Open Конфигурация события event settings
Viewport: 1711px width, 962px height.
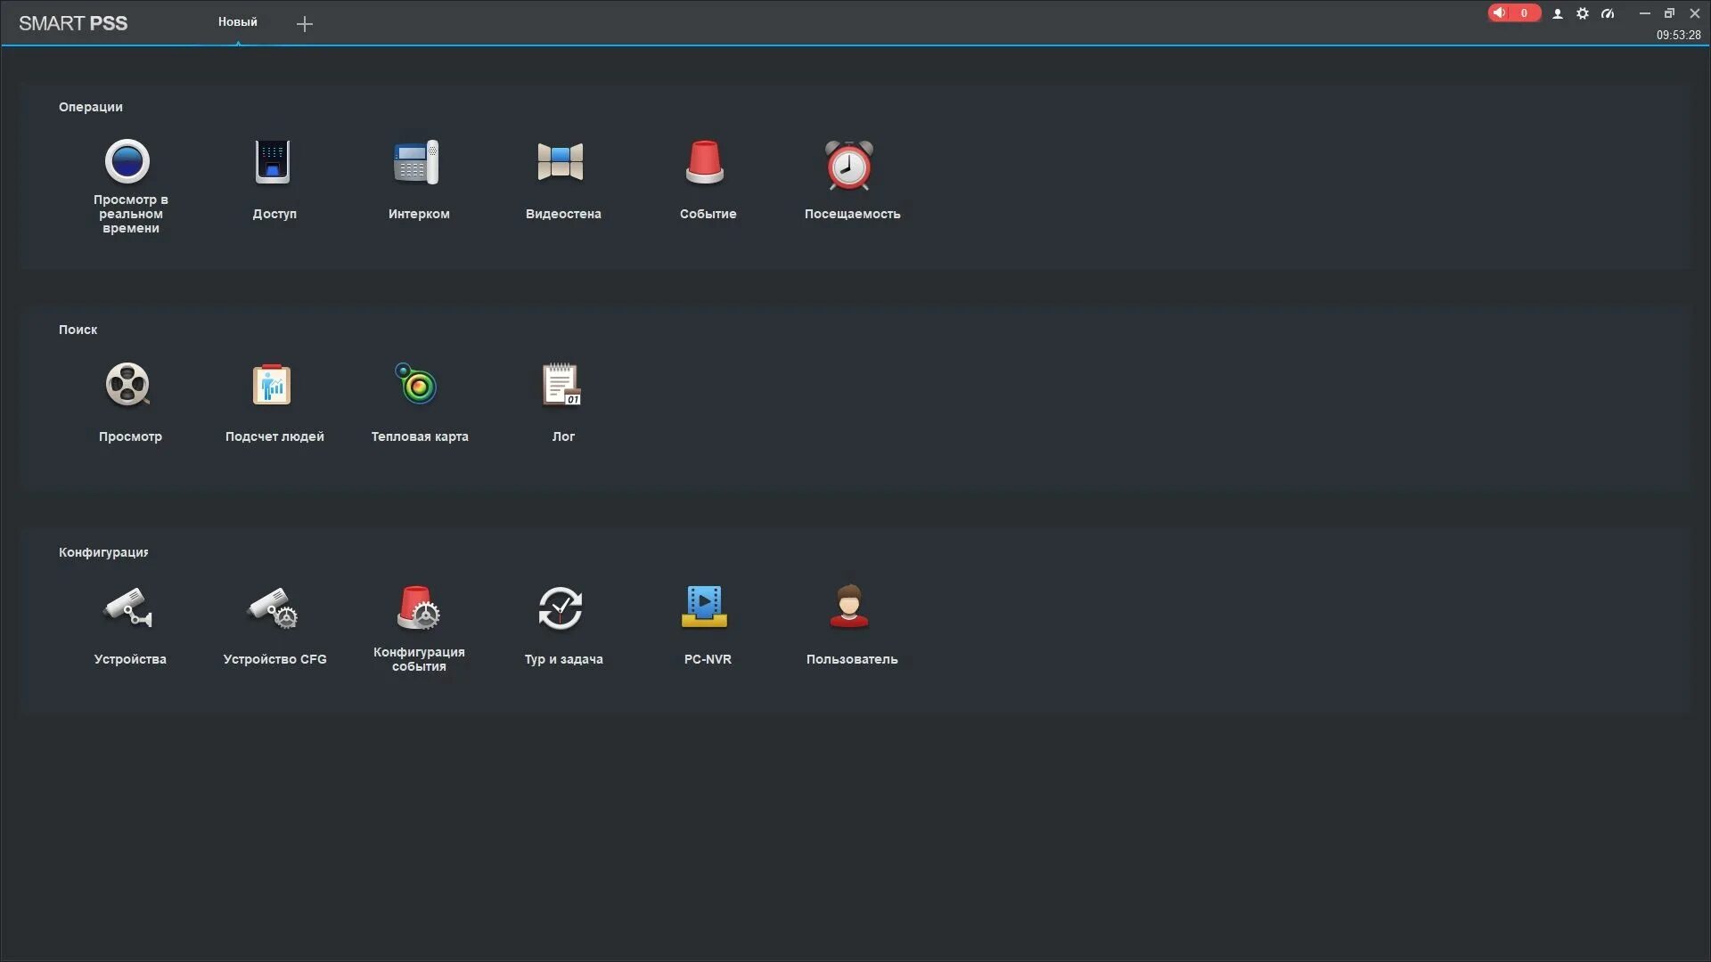click(x=417, y=608)
